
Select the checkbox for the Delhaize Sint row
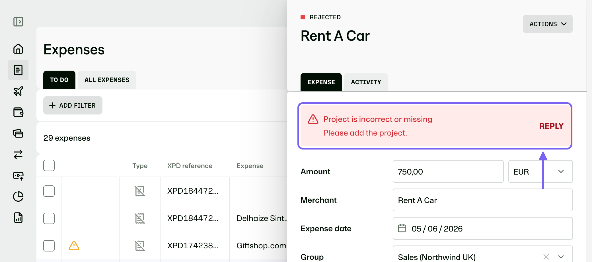(49, 218)
